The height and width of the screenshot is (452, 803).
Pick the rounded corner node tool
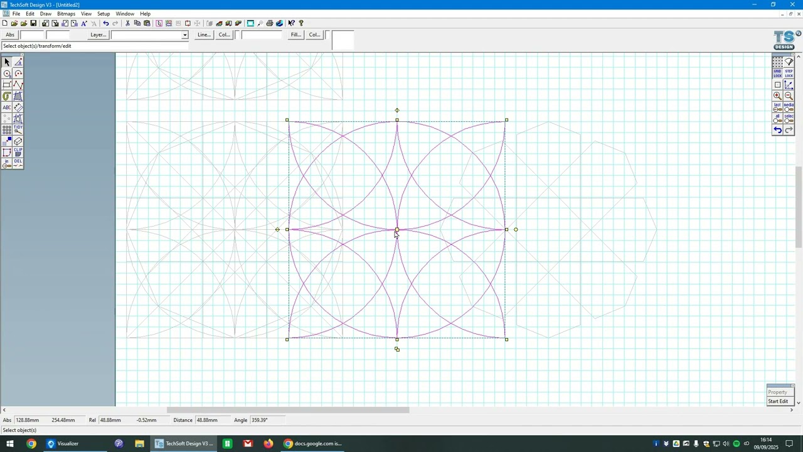pyautogui.click(x=7, y=153)
